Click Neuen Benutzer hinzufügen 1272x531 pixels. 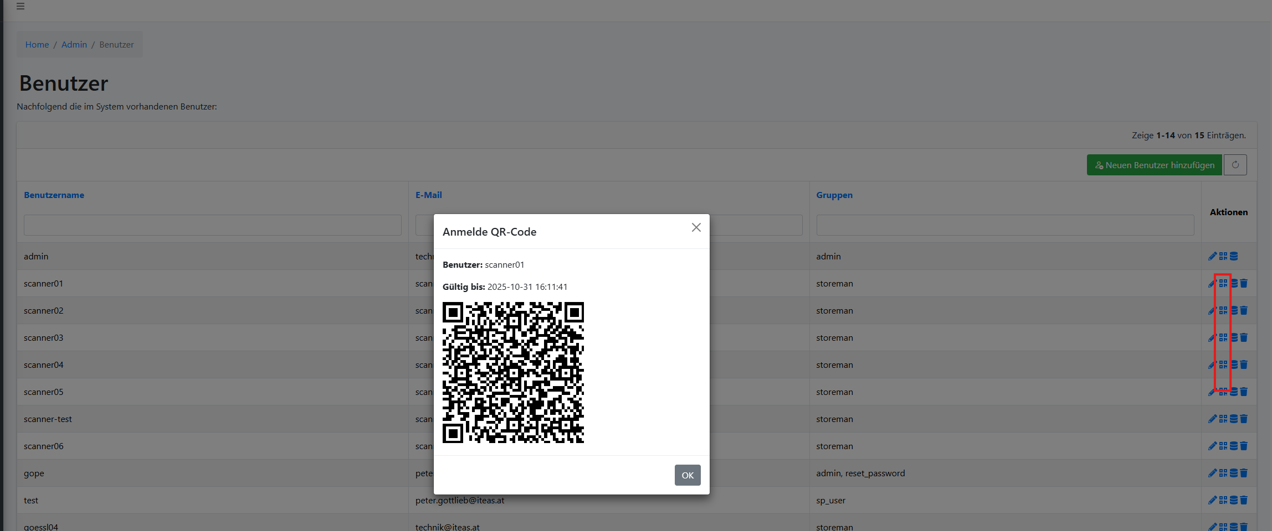coord(1154,164)
